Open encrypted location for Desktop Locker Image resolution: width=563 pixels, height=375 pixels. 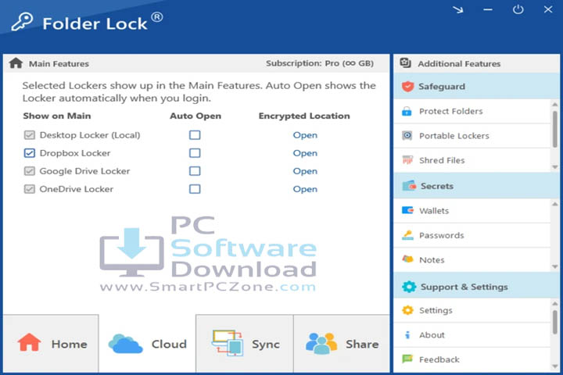[305, 135]
